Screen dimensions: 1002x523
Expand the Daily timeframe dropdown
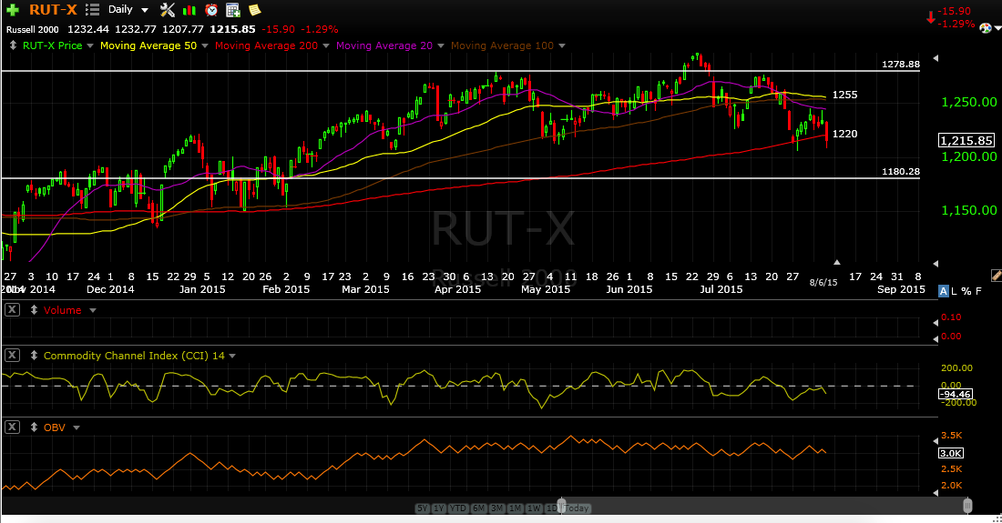(145, 10)
